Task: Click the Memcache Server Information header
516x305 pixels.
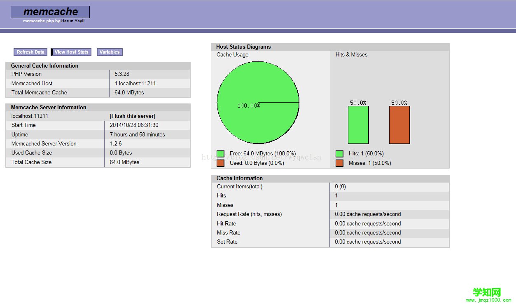Action: point(49,108)
